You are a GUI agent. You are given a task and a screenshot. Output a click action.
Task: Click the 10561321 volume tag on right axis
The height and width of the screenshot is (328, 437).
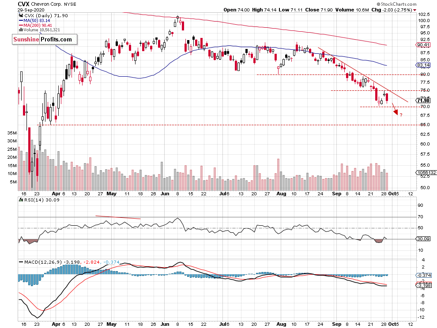tap(426, 173)
